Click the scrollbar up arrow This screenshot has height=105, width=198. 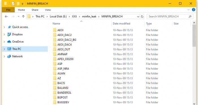click(x=194, y=23)
